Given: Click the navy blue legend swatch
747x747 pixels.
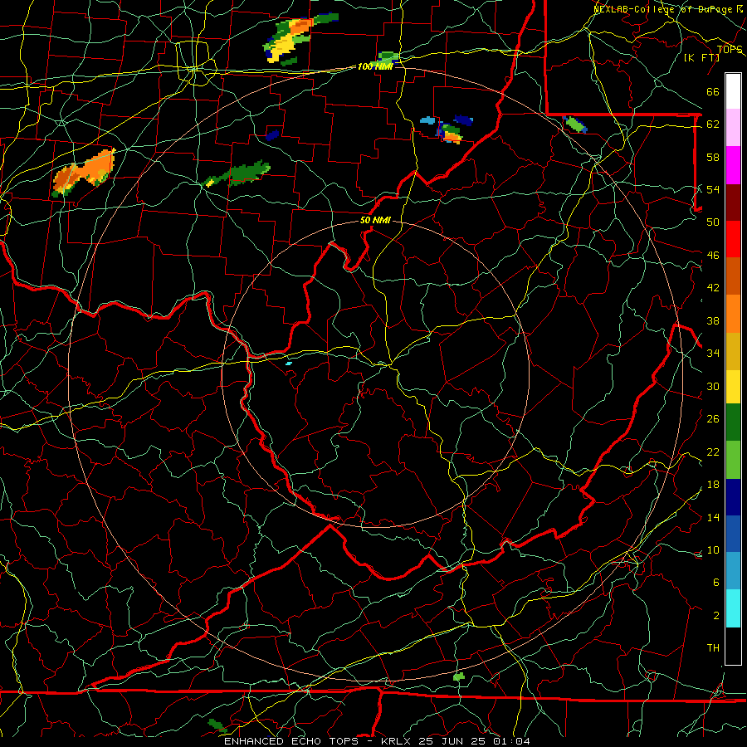Looking at the screenshot, I should click(733, 497).
